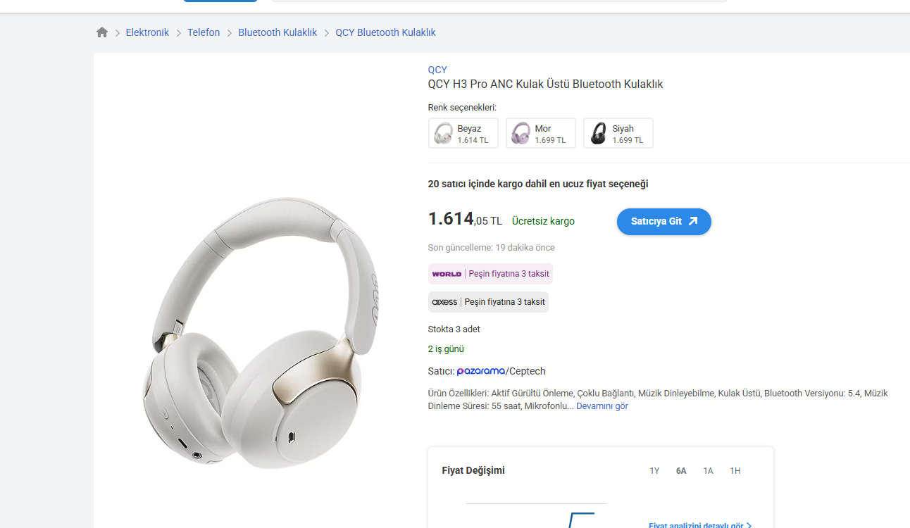Click the home icon in breadcrumb
Image resolution: width=910 pixels, height=528 pixels.
[x=102, y=32]
